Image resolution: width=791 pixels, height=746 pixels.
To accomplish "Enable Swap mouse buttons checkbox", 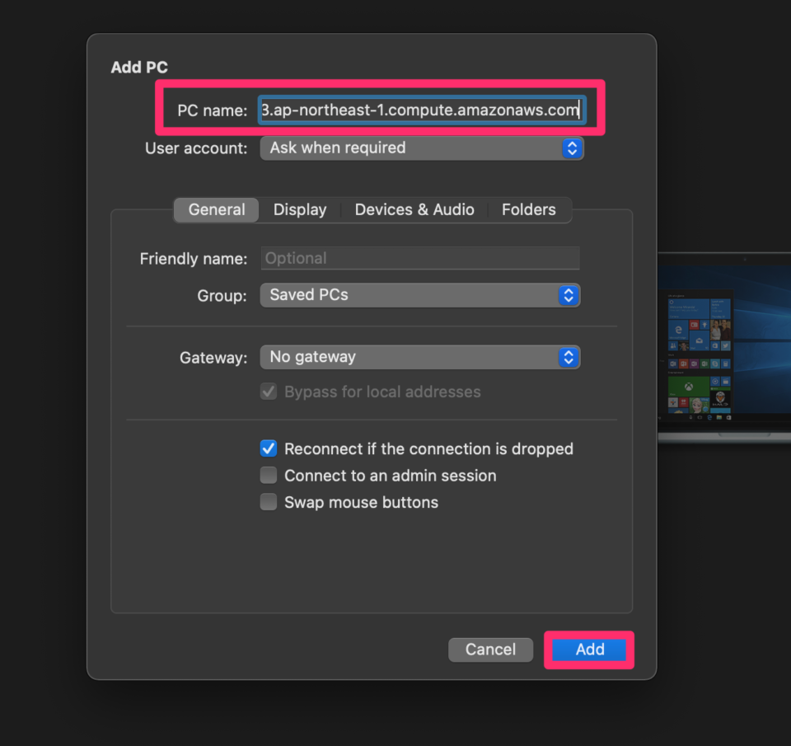I will click(269, 502).
